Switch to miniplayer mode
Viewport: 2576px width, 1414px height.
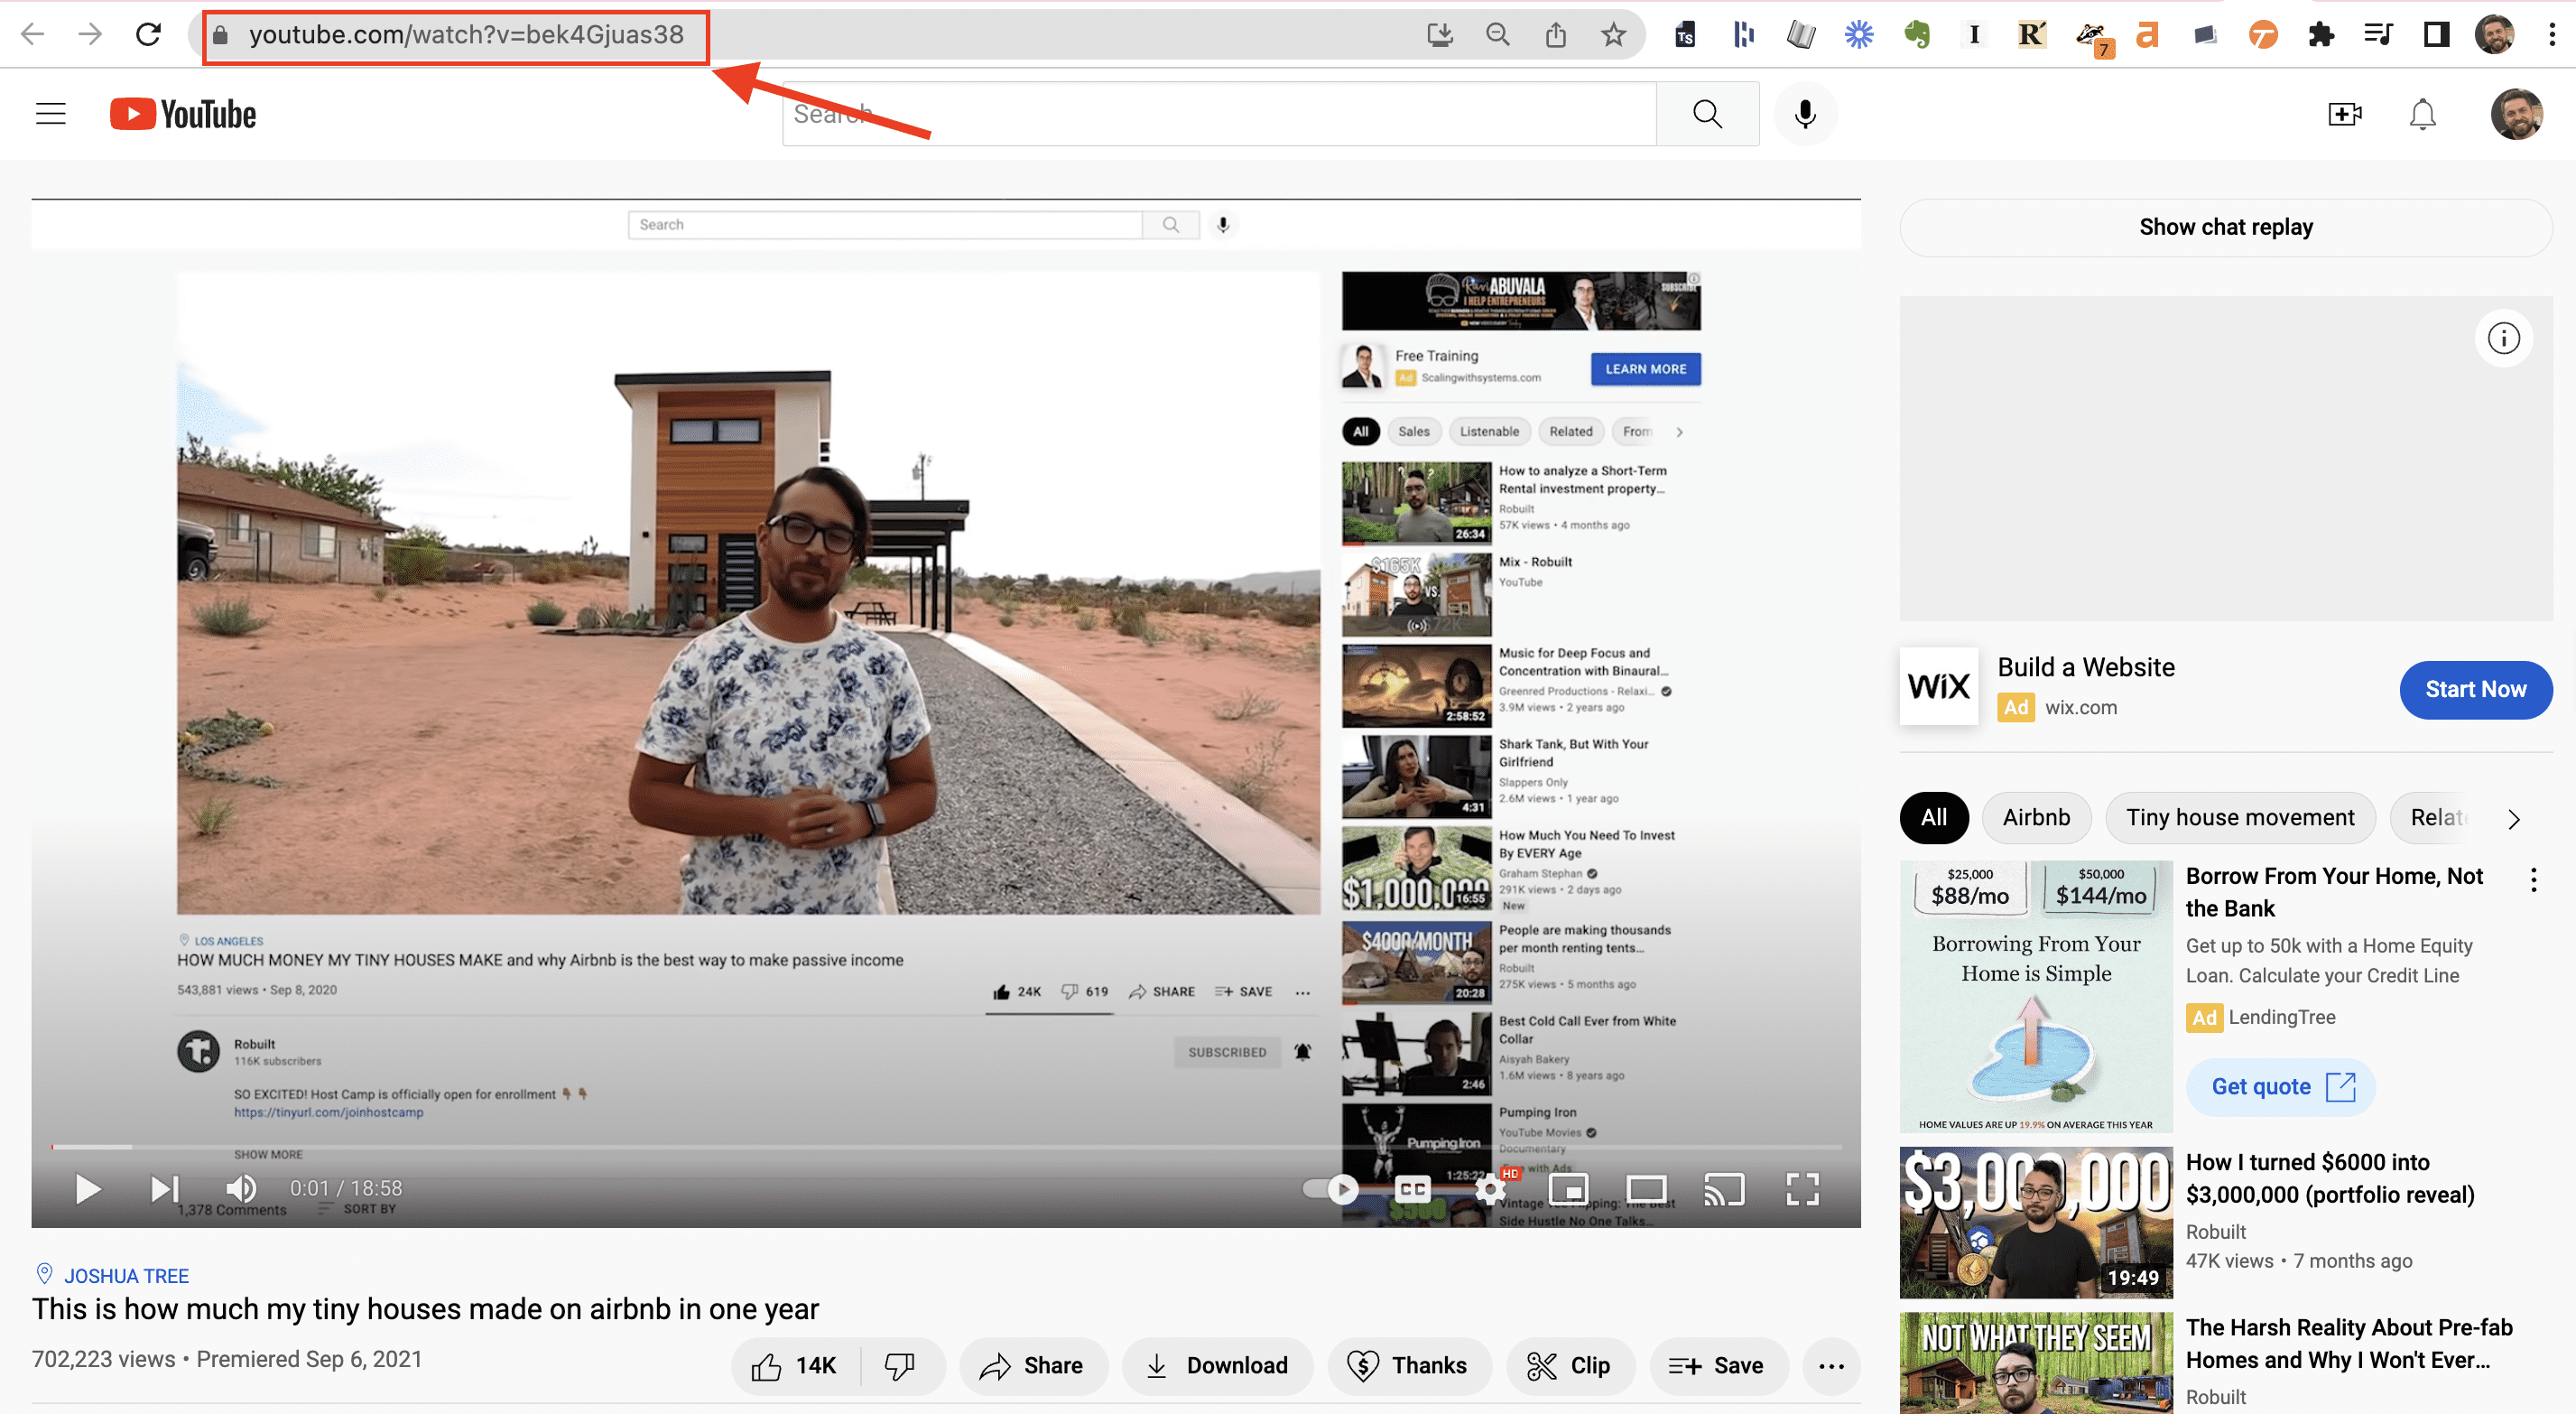pos(1568,1189)
